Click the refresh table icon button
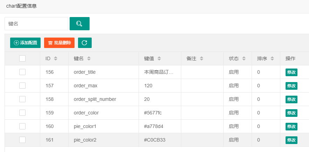Viewport: 309px width, 152px height. coord(85,43)
